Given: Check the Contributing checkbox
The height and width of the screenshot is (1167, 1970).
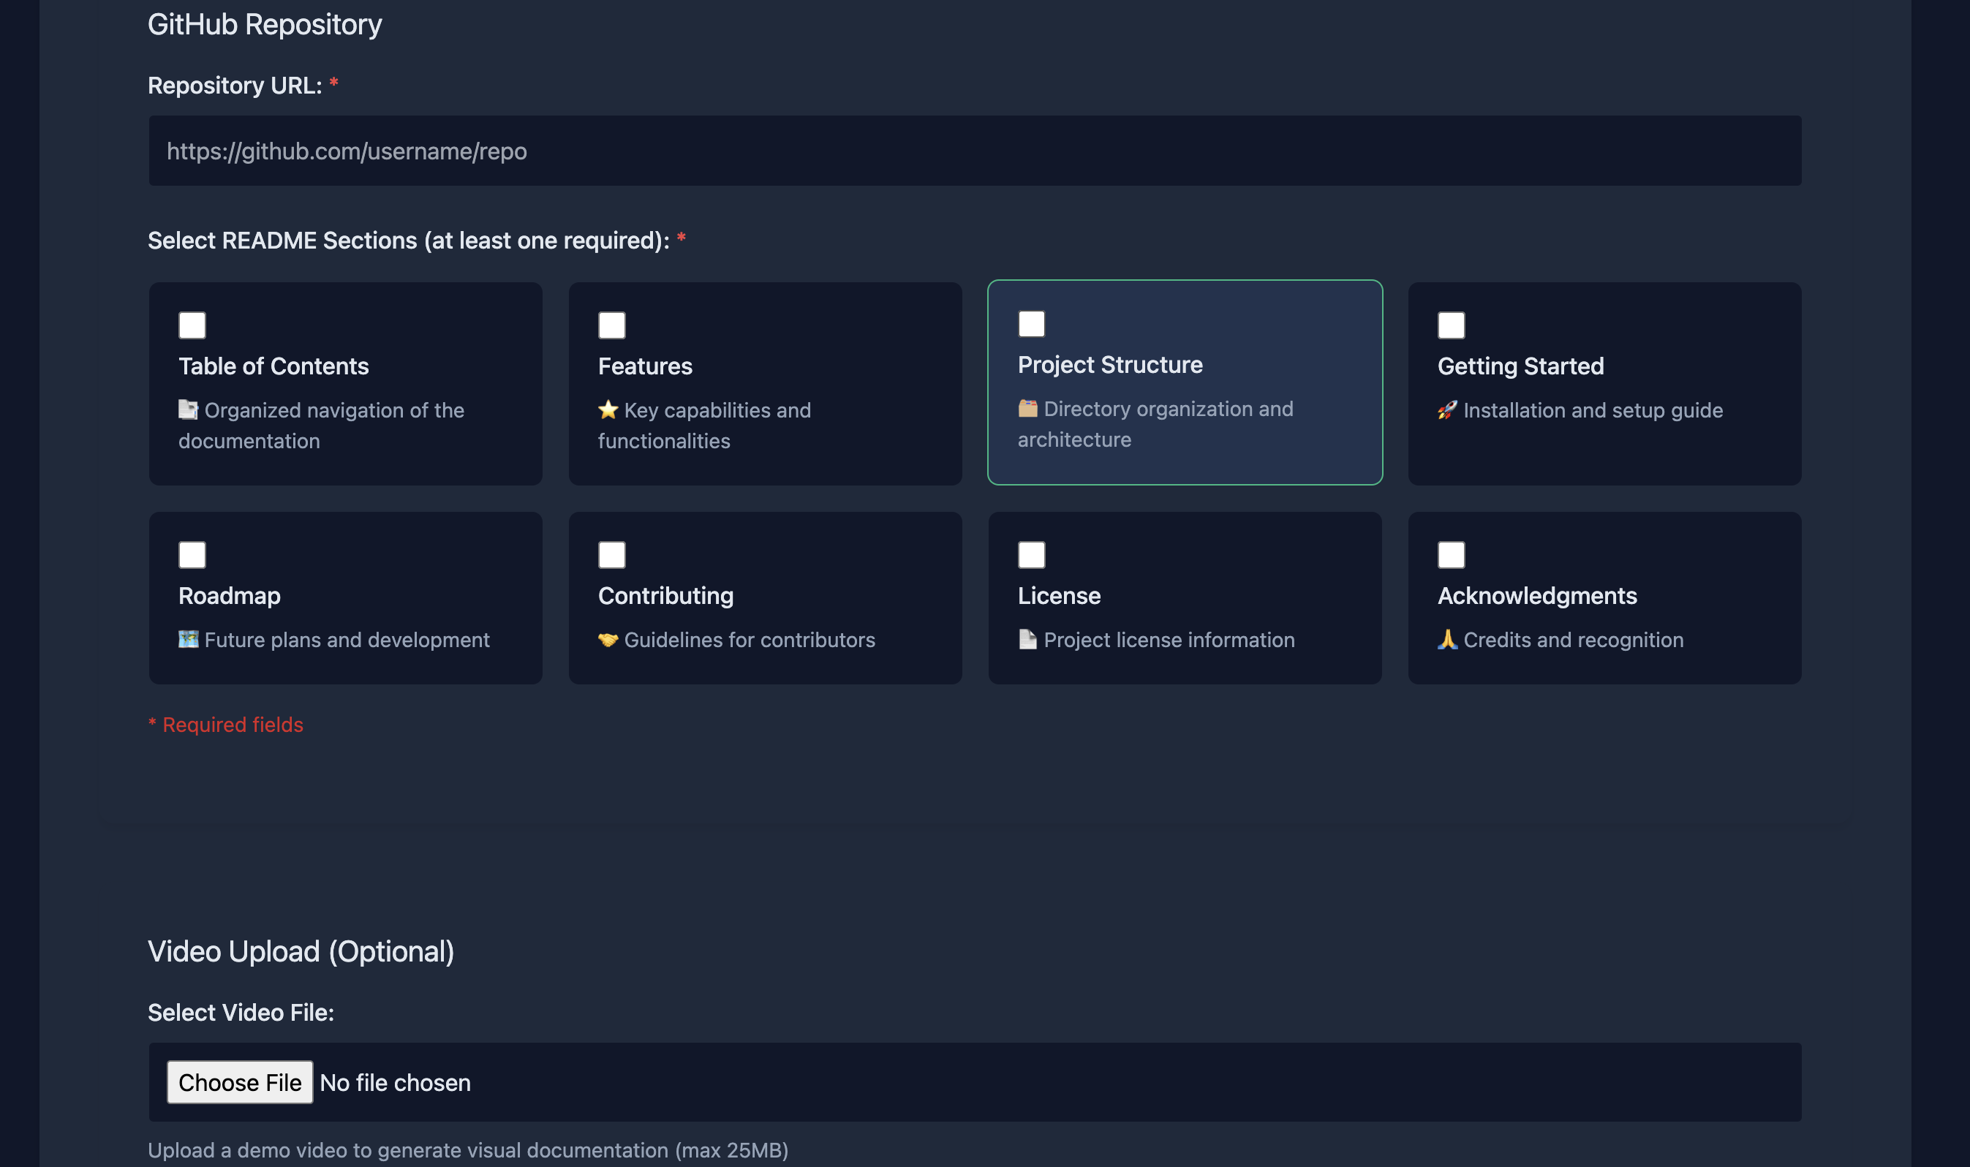Looking at the screenshot, I should point(611,554).
